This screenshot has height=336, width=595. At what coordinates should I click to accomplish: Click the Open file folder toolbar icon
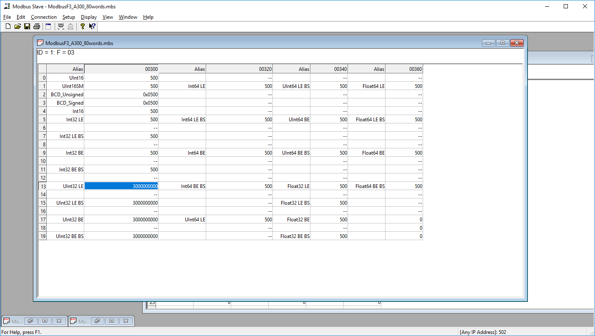pos(18,27)
